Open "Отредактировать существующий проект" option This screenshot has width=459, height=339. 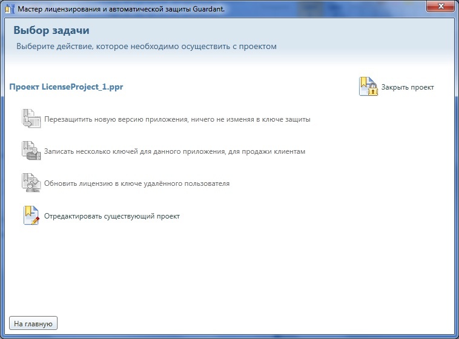coord(112,216)
